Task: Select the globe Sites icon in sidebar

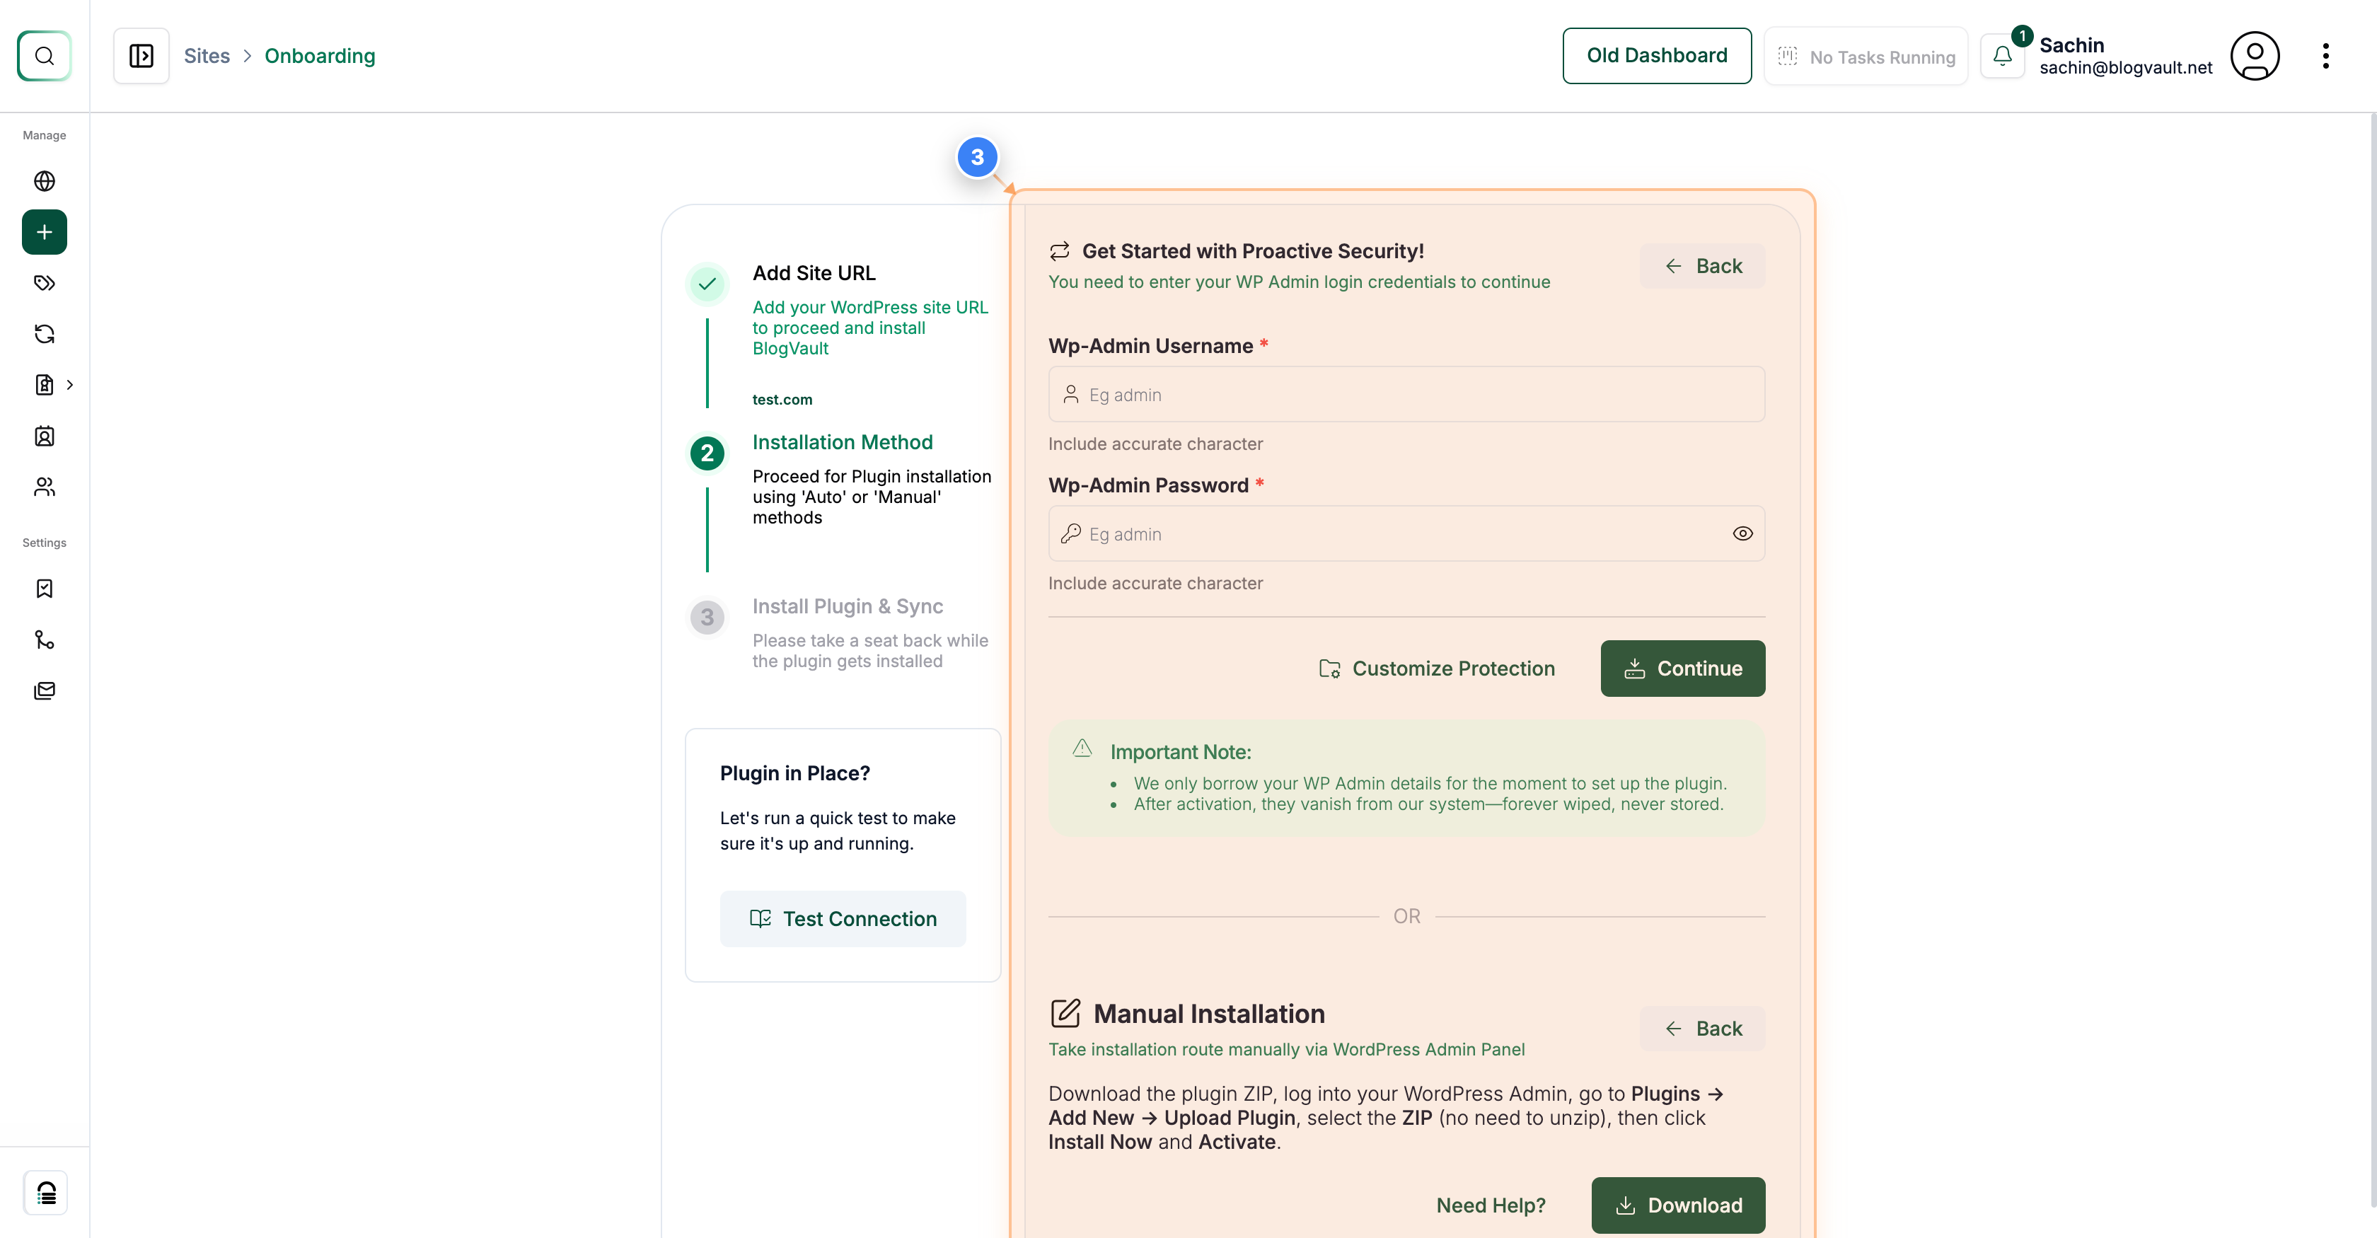Action: pyautogui.click(x=43, y=181)
